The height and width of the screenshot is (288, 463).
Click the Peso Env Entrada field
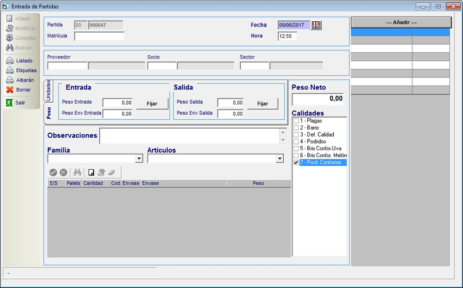tap(118, 114)
